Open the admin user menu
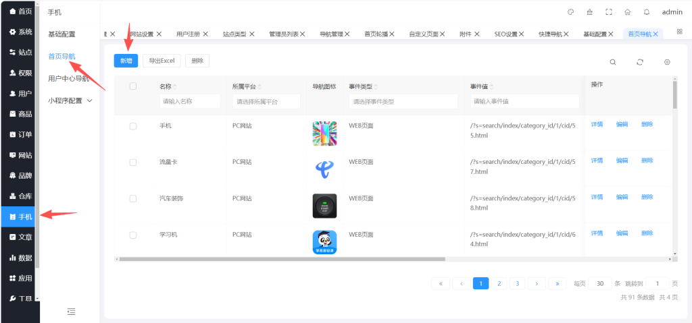 672,12
